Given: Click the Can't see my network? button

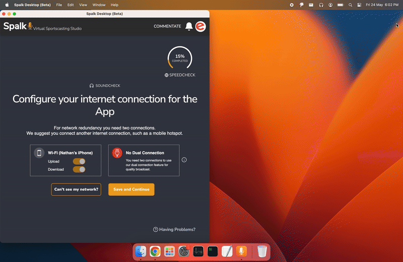Looking at the screenshot, I should [x=76, y=189].
